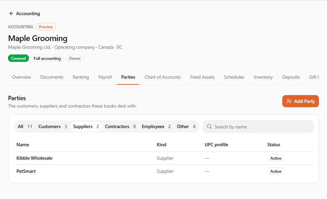The width and height of the screenshot is (327, 199).
Task: Switch to the Fixed Assets tab
Action: (x=202, y=77)
